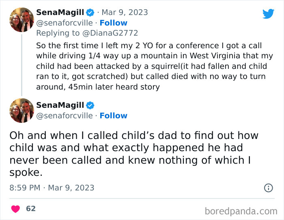Open the tweet info circle icon
Image resolution: width=284 pixels, height=220 pixels.
(268, 188)
